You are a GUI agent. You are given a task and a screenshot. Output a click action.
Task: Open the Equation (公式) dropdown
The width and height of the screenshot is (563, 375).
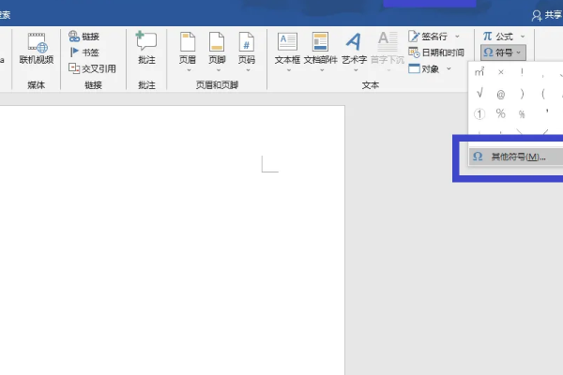[x=502, y=36]
